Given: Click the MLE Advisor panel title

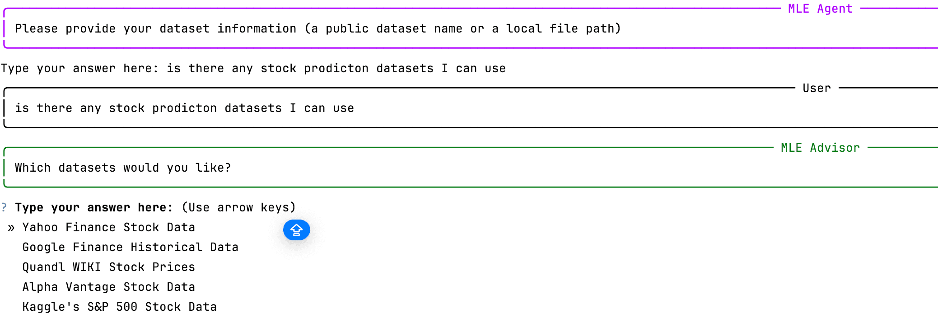Looking at the screenshot, I should point(820,148).
